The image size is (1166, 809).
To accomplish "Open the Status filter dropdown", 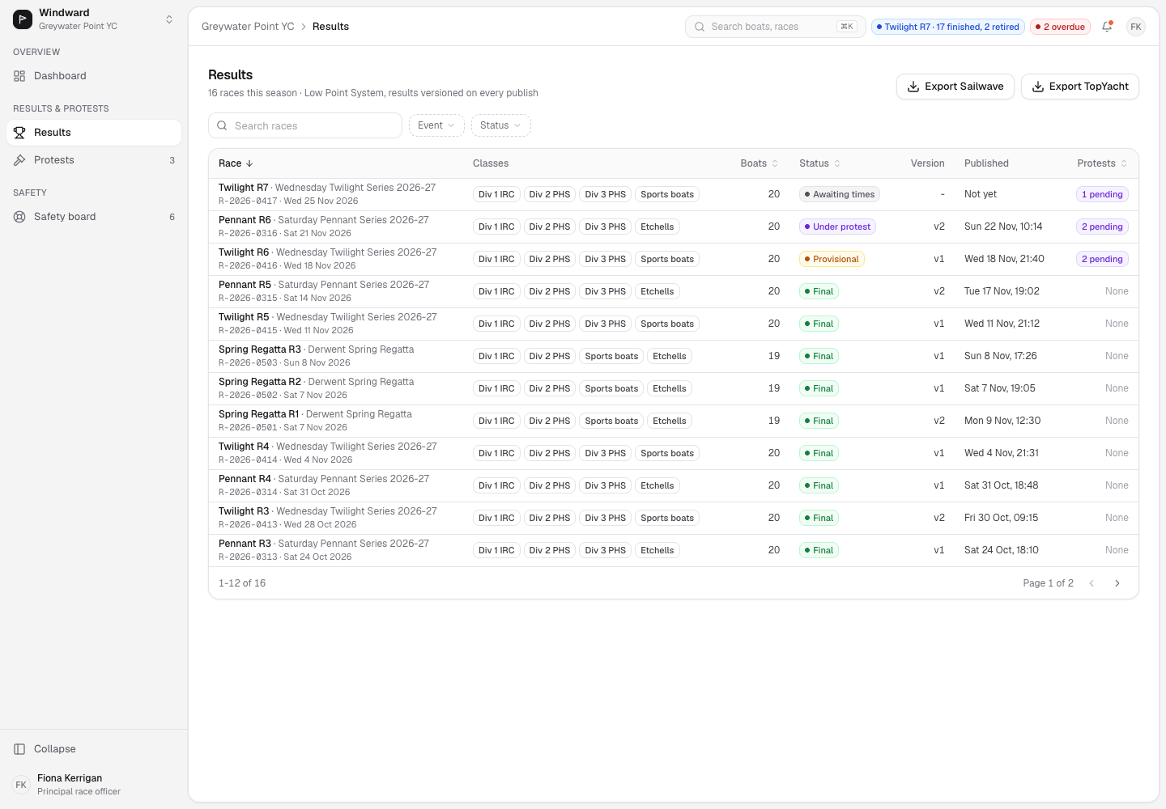I will 501,125.
